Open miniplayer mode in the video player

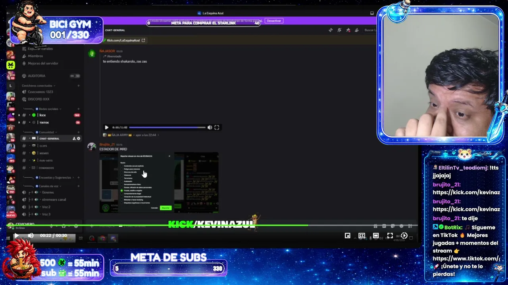click(x=348, y=236)
